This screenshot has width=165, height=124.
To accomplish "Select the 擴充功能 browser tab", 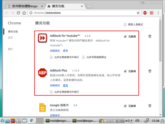I will (x=65, y=6).
